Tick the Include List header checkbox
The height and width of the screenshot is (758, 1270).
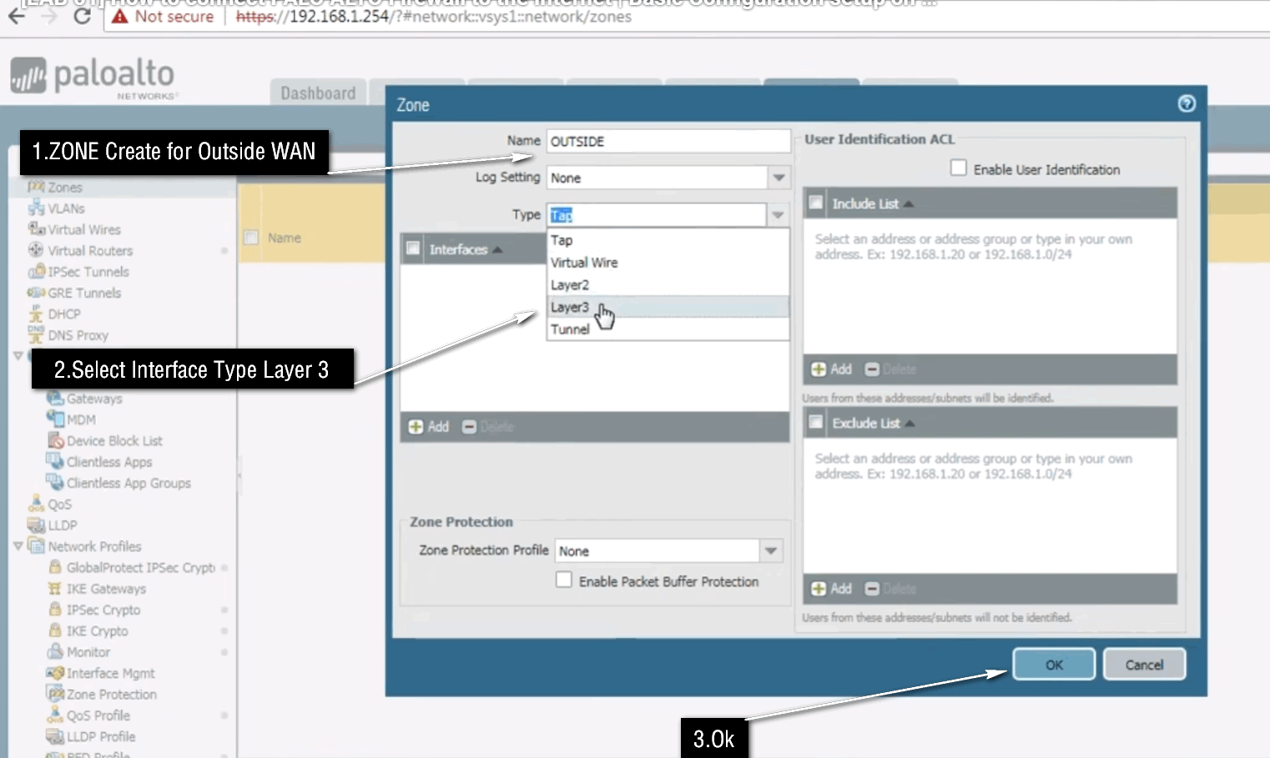(816, 203)
